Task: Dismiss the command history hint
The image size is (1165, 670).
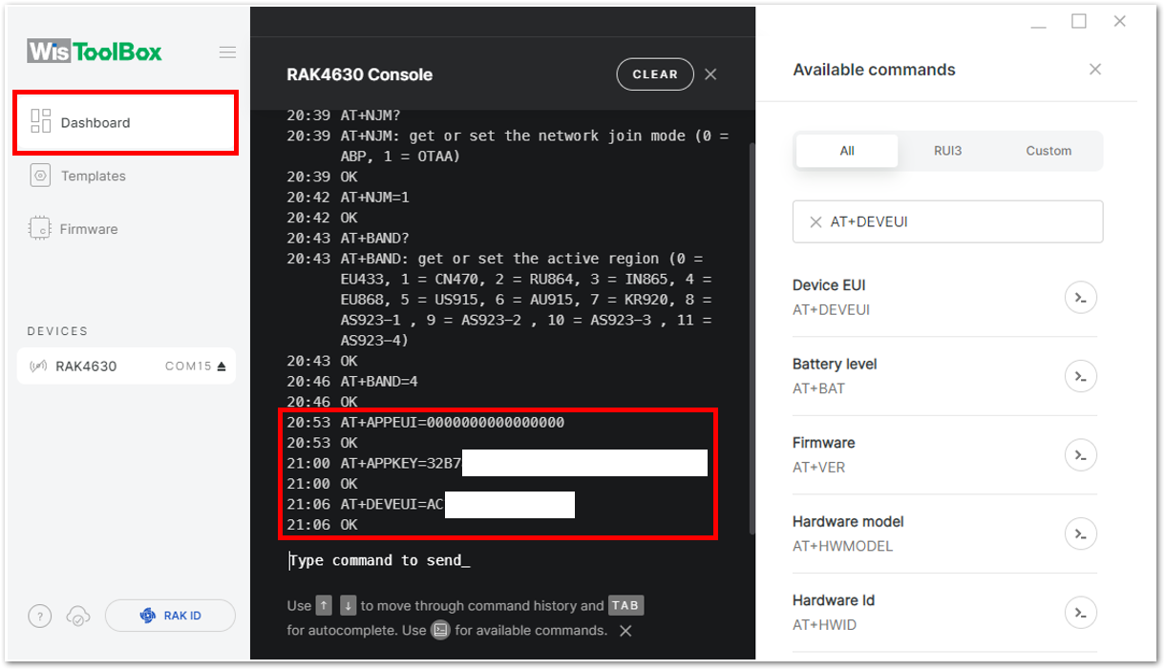Action: pyautogui.click(x=625, y=631)
